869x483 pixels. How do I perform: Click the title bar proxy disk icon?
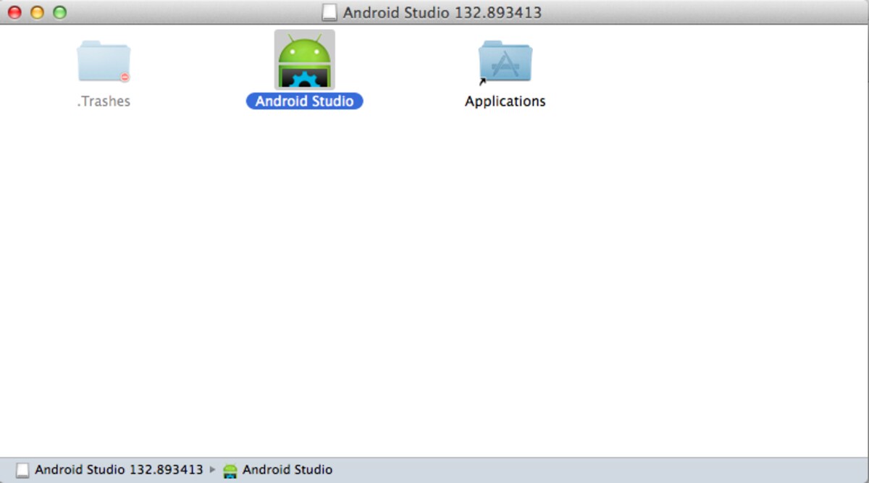[x=329, y=12]
